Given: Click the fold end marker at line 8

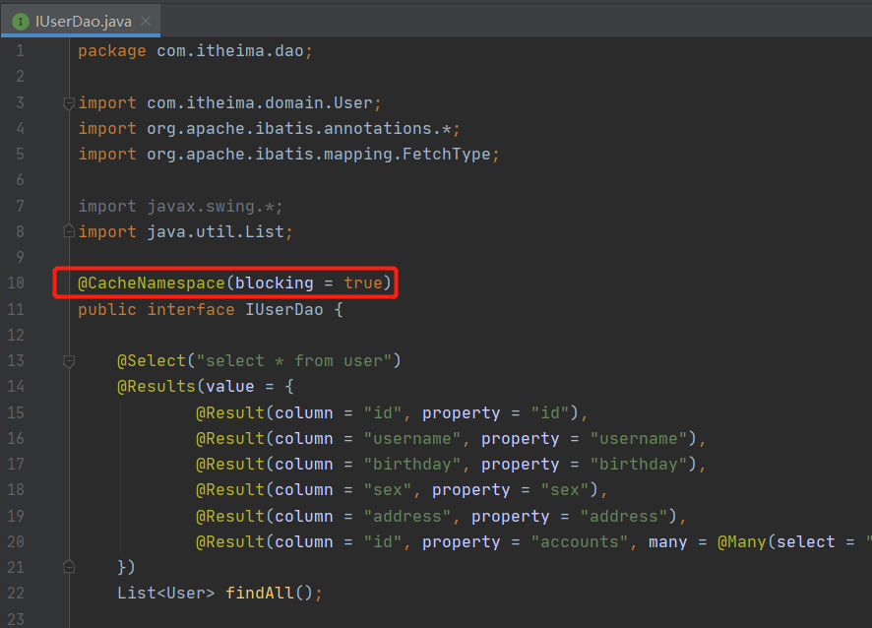Looking at the screenshot, I should pos(69,231).
